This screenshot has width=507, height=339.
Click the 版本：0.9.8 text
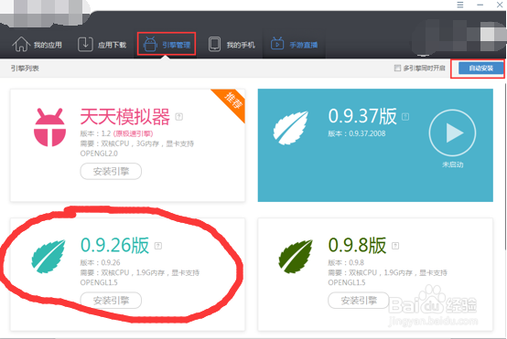click(346, 263)
